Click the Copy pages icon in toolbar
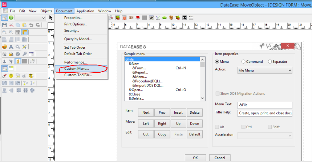Screen dimensions: 312x162 click(x=18, y=25)
